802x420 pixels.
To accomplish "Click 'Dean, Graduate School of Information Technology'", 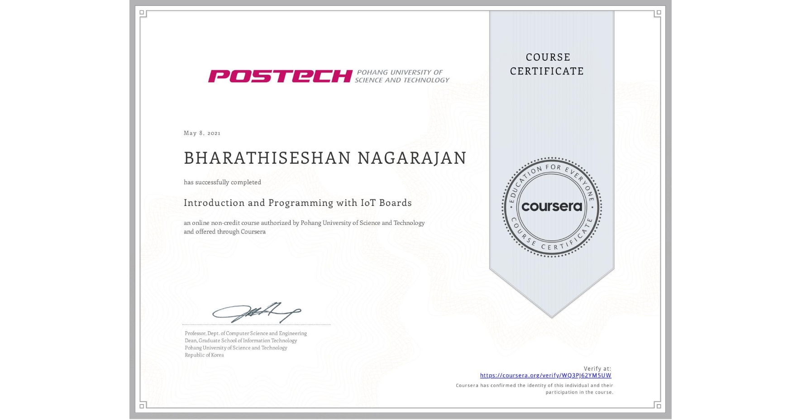I will click(x=241, y=340).
